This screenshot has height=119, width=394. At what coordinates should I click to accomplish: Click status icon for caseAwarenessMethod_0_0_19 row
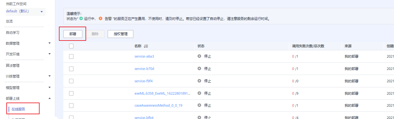pos(200,105)
